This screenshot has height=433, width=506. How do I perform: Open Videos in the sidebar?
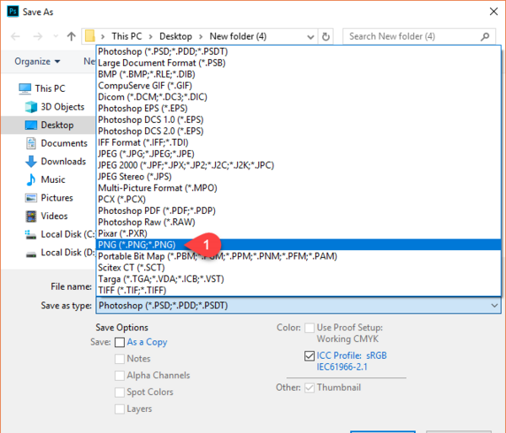pyautogui.click(x=46, y=216)
